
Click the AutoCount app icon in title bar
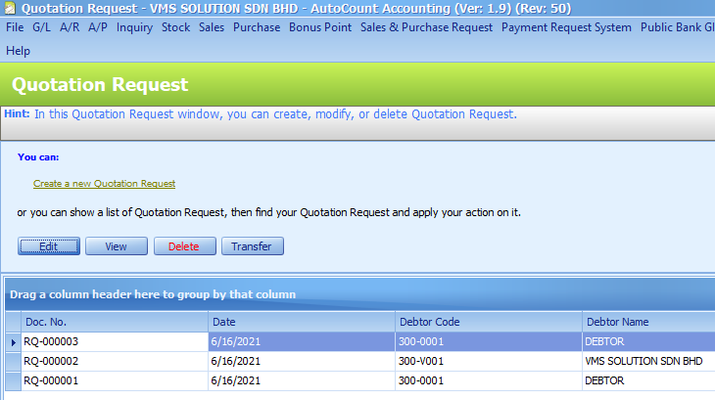tap(9, 8)
